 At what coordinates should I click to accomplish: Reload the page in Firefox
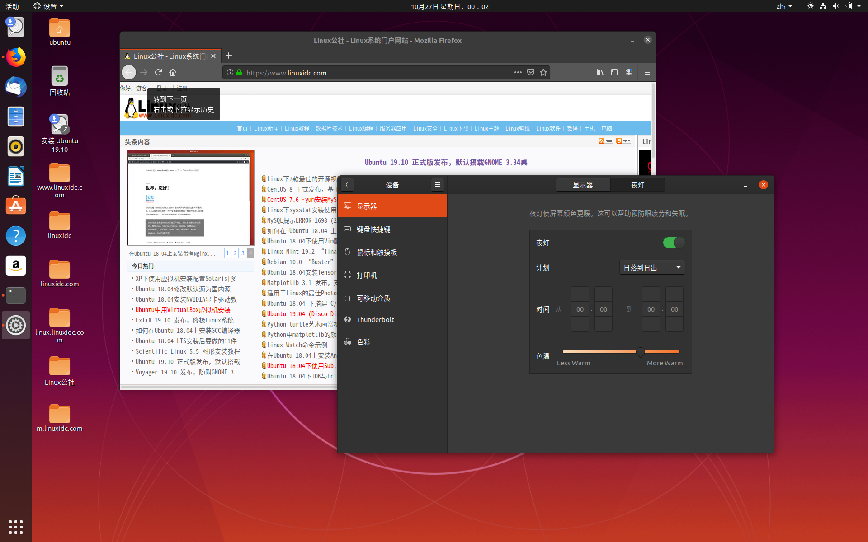pos(158,72)
